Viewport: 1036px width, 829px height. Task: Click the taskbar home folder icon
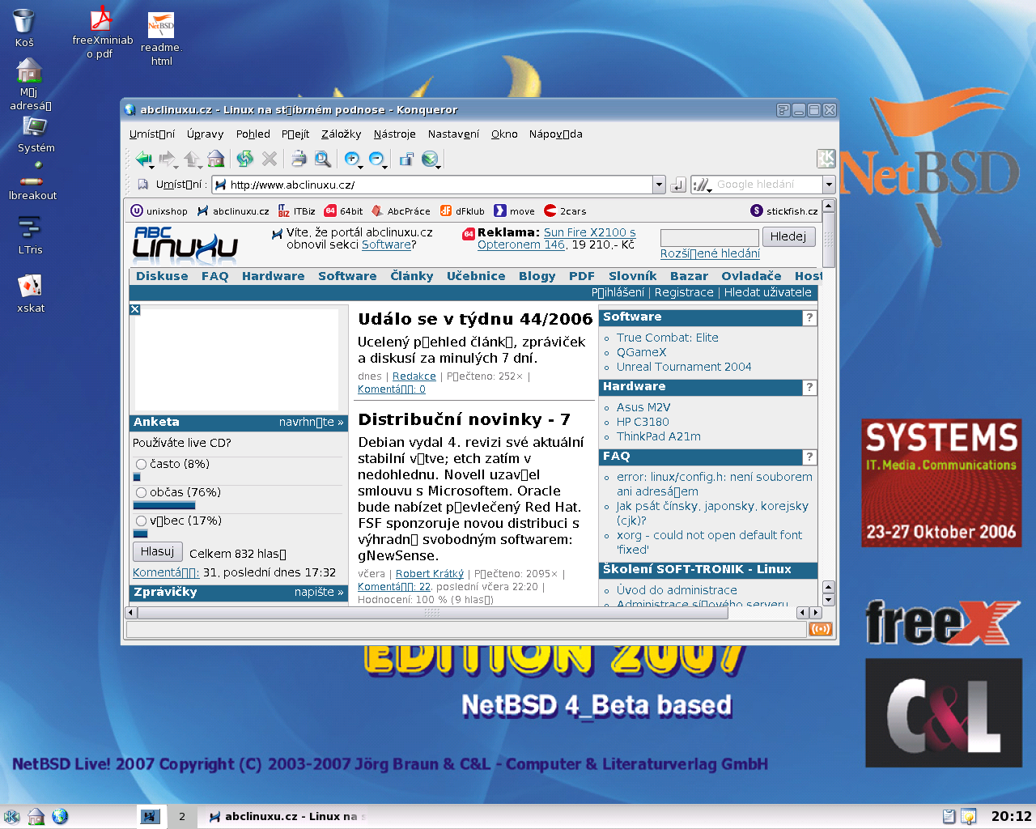(36, 816)
